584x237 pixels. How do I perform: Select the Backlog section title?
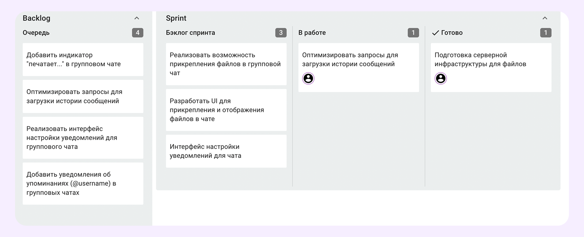tap(36, 18)
